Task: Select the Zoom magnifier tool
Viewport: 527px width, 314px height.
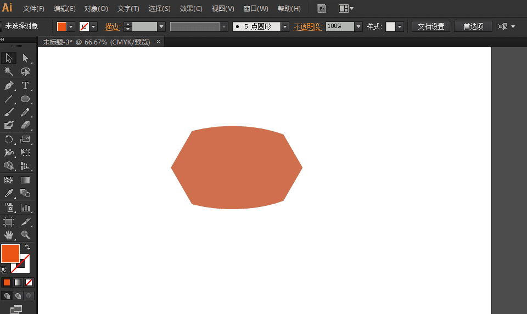Action: [25, 235]
